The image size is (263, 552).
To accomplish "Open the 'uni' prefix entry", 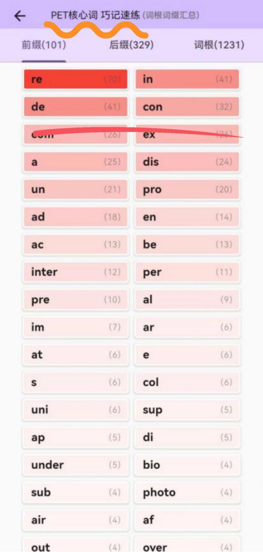I will coord(76,409).
